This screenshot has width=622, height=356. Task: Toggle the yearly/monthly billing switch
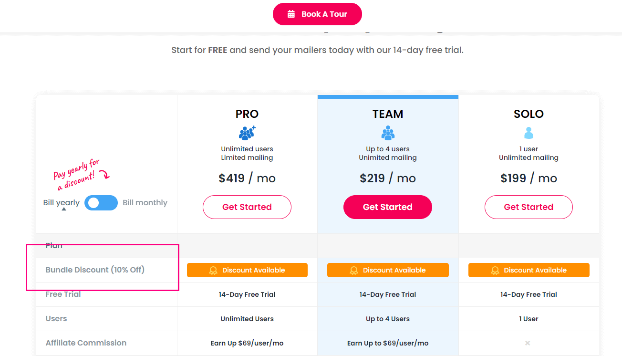tap(101, 203)
